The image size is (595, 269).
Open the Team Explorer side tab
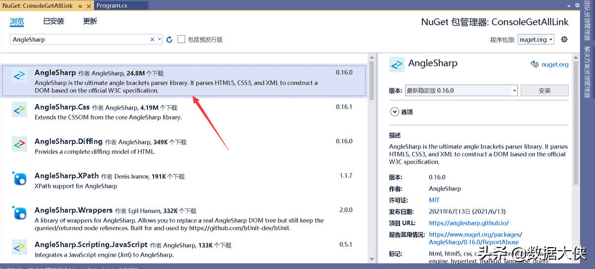click(x=587, y=21)
